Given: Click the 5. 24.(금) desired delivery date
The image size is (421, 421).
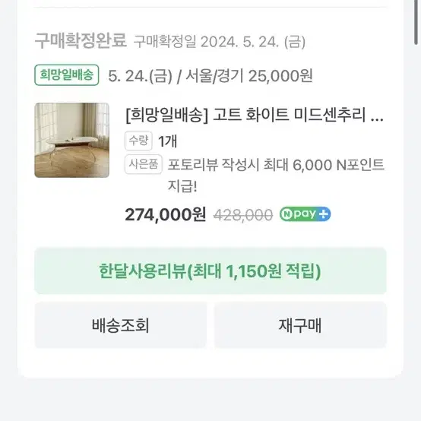Looking at the screenshot, I should pos(140,76).
